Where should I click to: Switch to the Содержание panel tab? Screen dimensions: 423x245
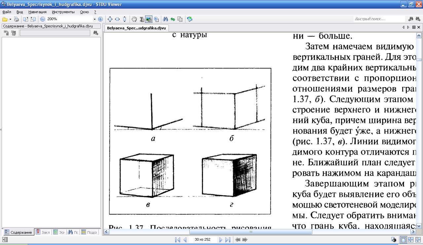click(x=19, y=232)
